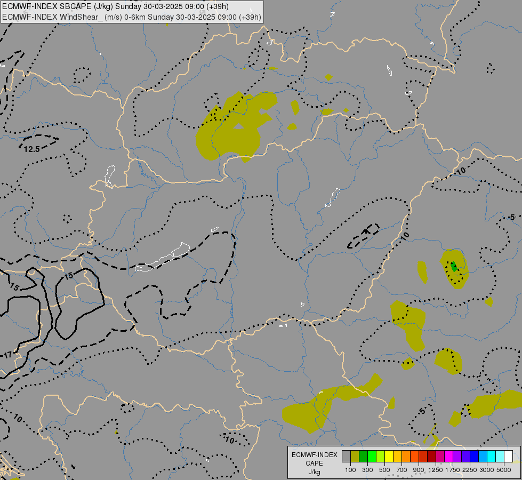Click the sky blue legend swatch

click(483, 457)
